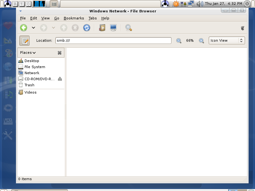Open Computer from the toolbar
Screen dimensions: 255x191
[113, 28]
